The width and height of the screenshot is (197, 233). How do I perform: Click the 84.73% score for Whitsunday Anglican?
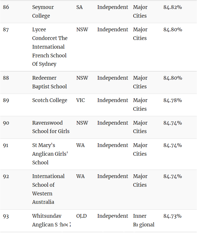tap(172, 216)
